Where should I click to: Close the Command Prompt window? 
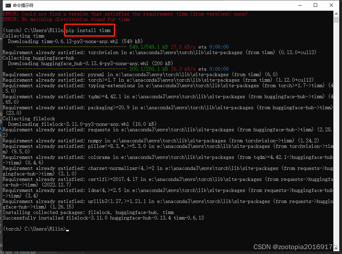(x=331, y=5)
